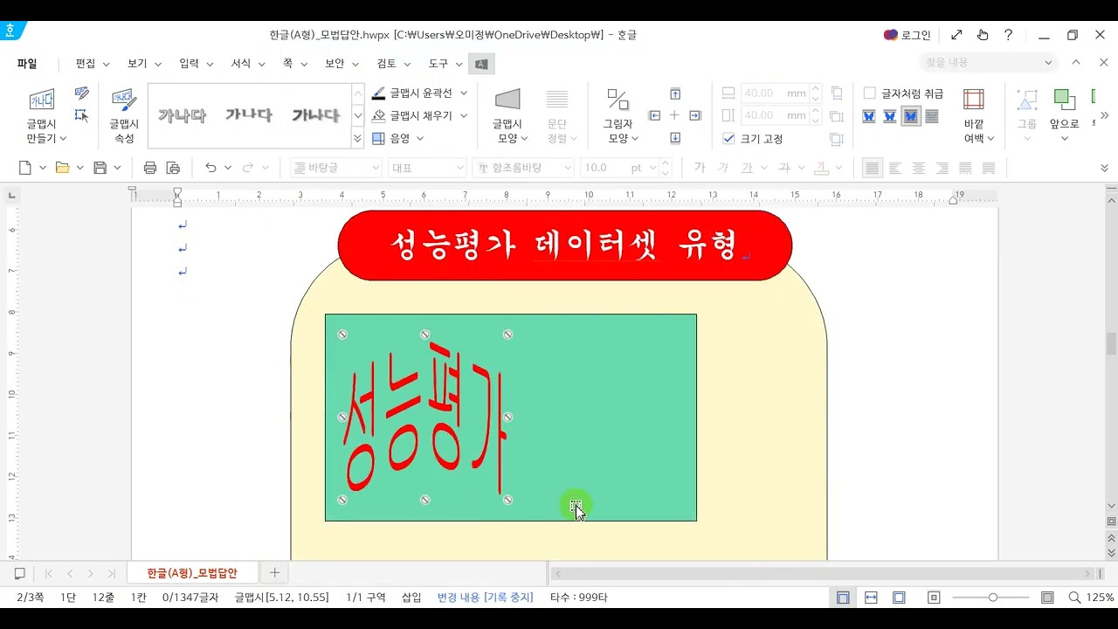Viewport: 1118px width, 629px height.
Task: Add a new document tab with plus button
Action: pyautogui.click(x=274, y=573)
